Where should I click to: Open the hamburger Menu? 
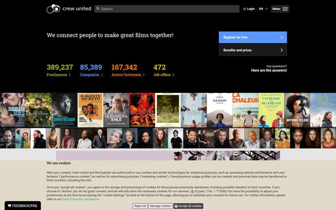point(280,9)
